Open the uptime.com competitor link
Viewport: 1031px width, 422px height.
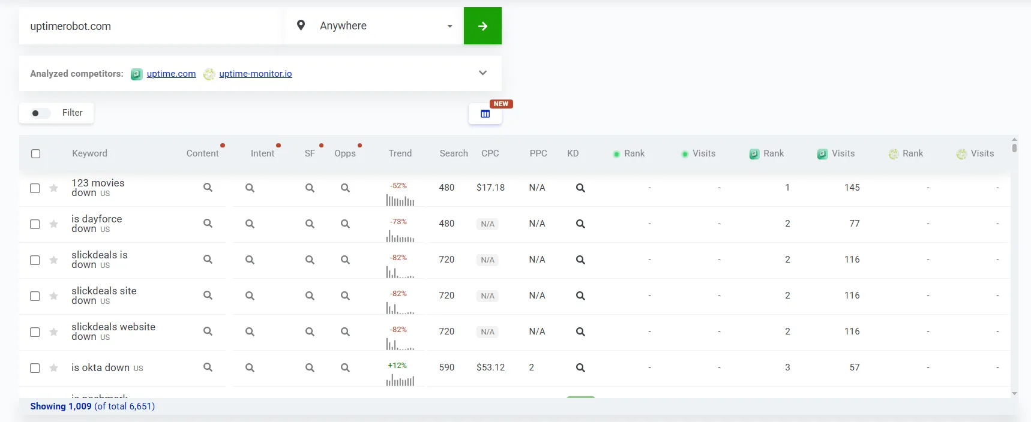pyautogui.click(x=171, y=74)
